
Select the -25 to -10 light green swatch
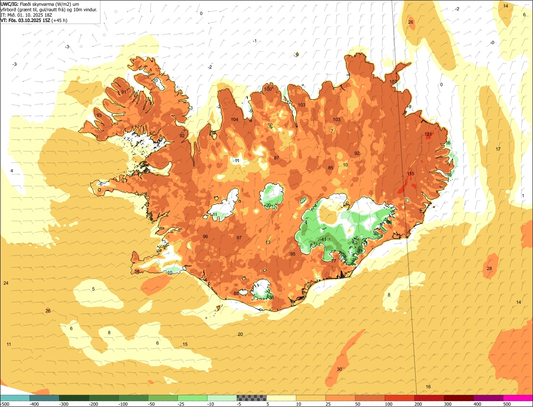coord(192,398)
